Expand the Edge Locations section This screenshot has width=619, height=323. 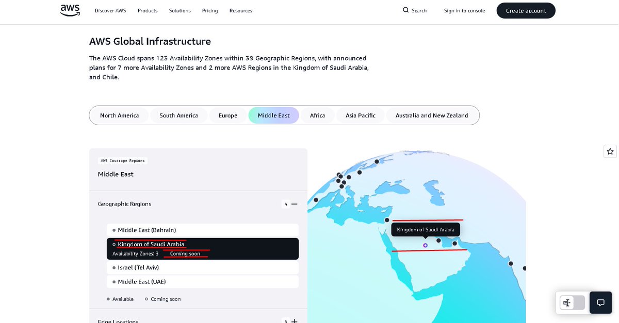295,321
